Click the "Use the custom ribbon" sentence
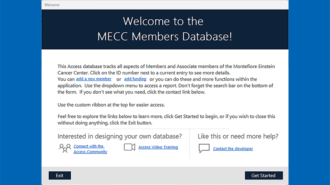Viewport: 330px width, 185px height. (111, 105)
